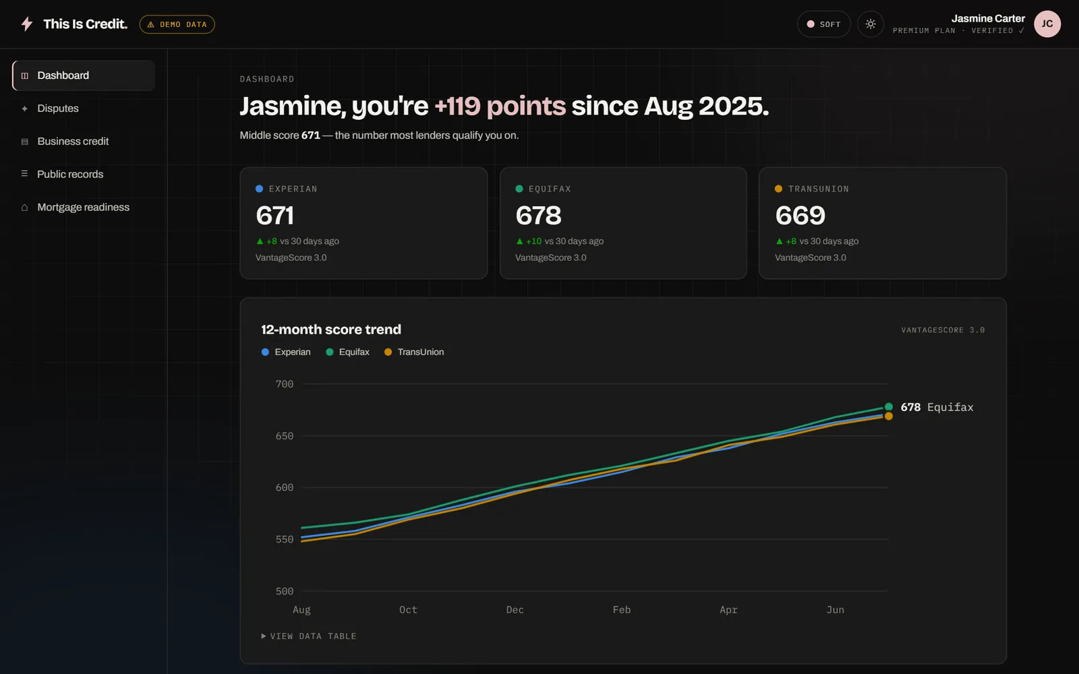The height and width of the screenshot is (674, 1079).
Task: Open the TransUnion score card
Action: pos(883,223)
